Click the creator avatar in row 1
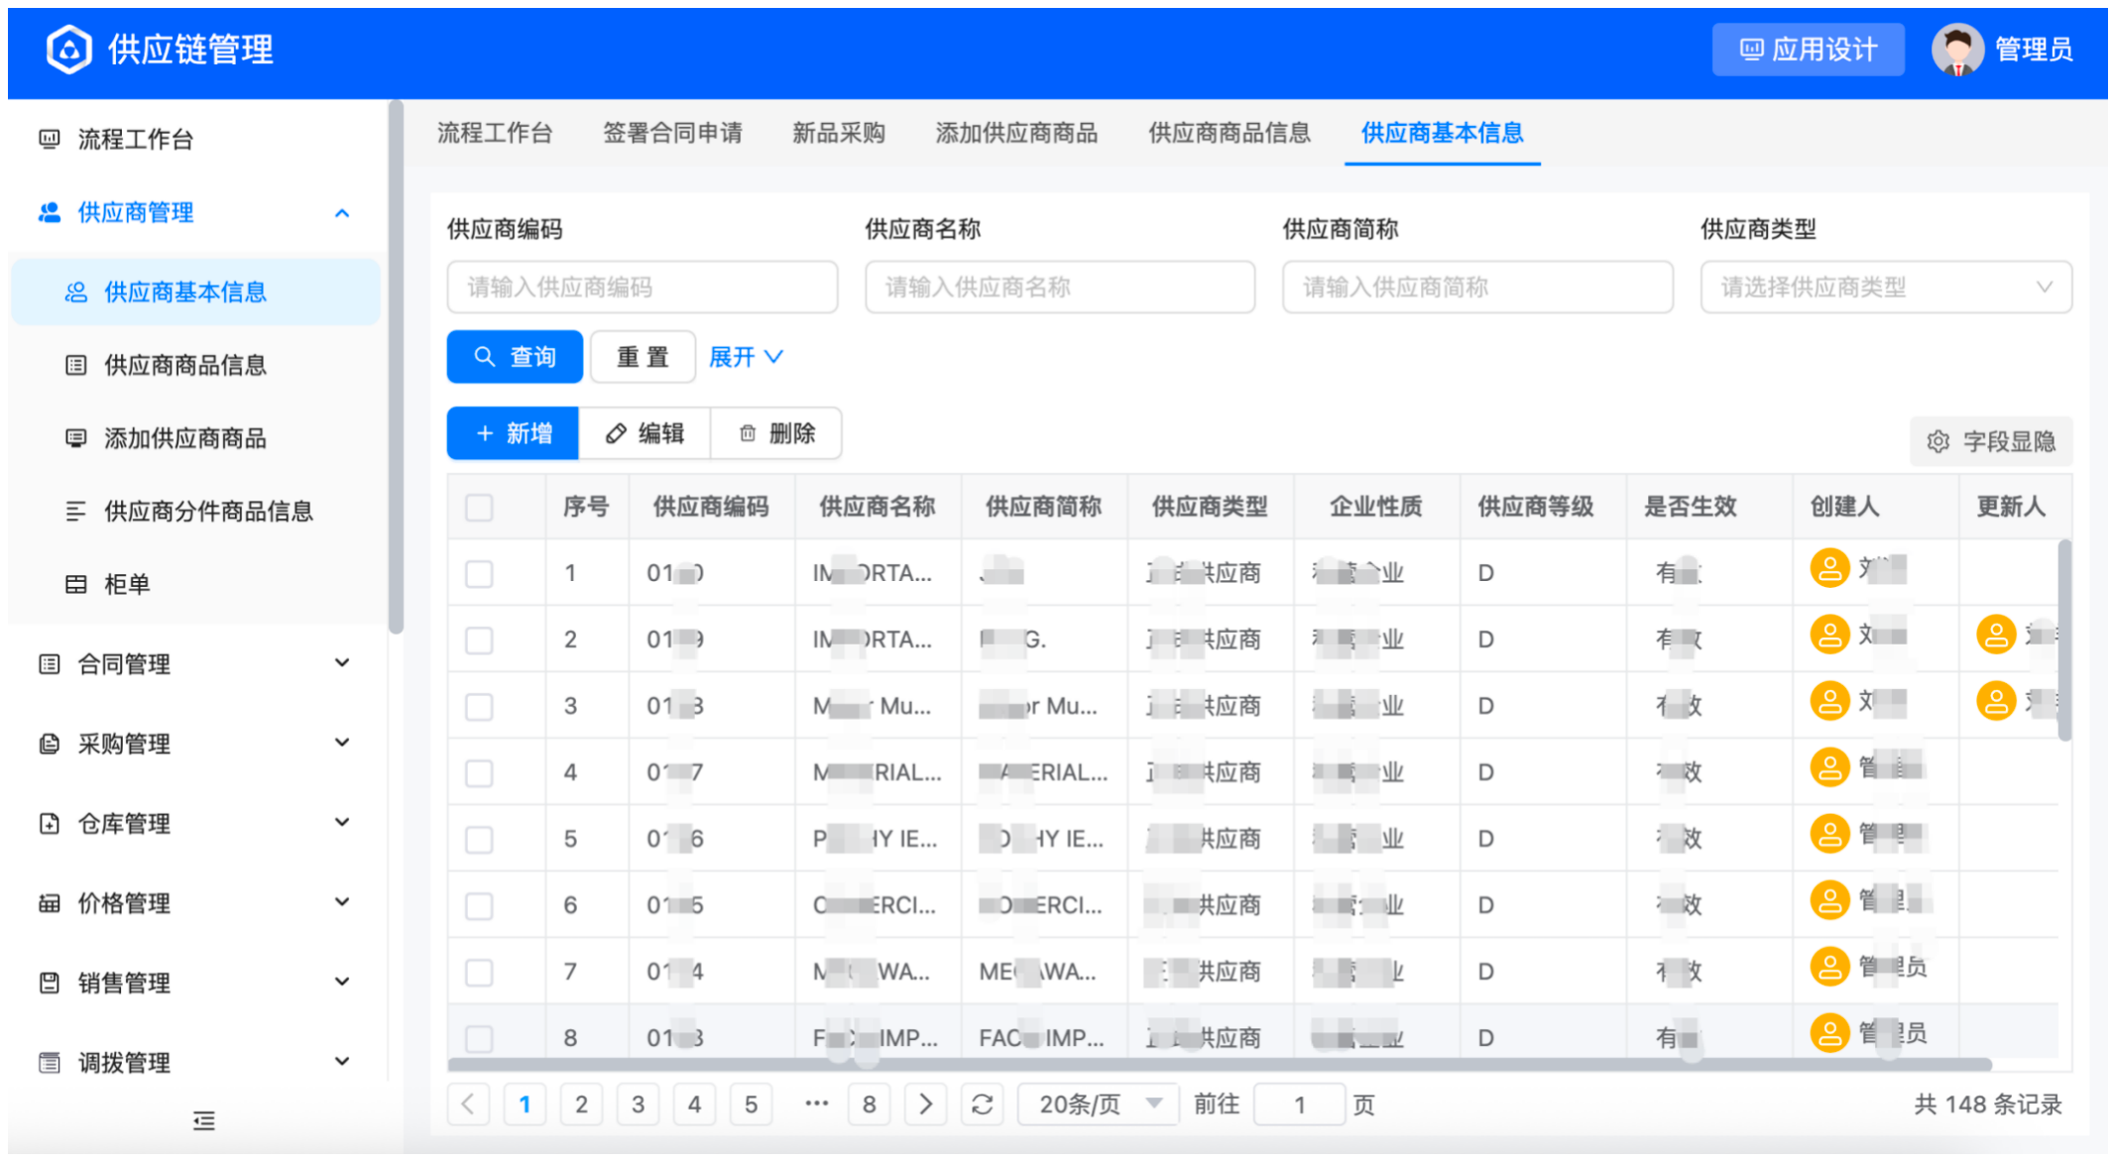 pyautogui.click(x=1830, y=569)
